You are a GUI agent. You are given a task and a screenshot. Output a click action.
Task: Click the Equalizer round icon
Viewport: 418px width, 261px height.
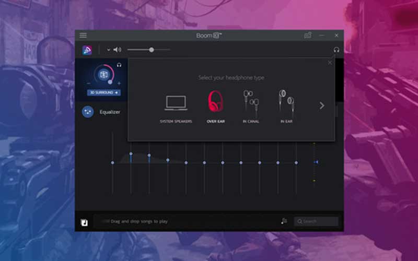click(88, 111)
